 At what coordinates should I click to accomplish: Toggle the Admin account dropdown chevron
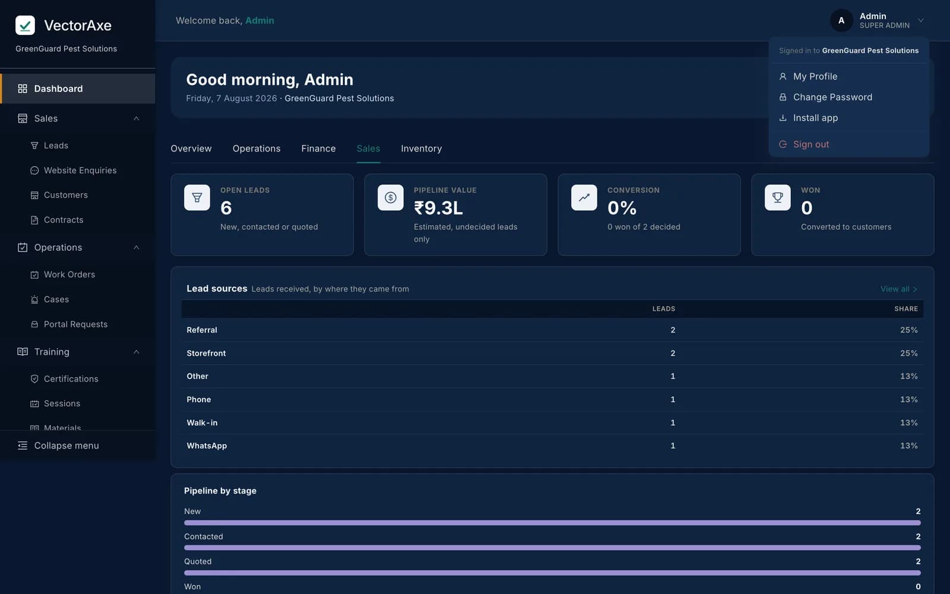pos(921,20)
